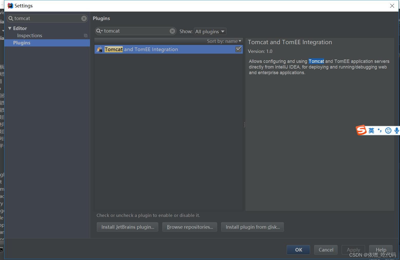Click the Cancel button
Image resolution: width=400 pixels, height=260 pixels.
tap(326, 250)
